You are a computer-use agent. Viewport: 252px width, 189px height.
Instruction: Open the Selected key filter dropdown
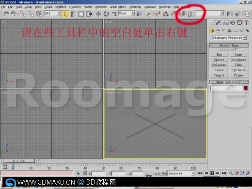point(181,173)
